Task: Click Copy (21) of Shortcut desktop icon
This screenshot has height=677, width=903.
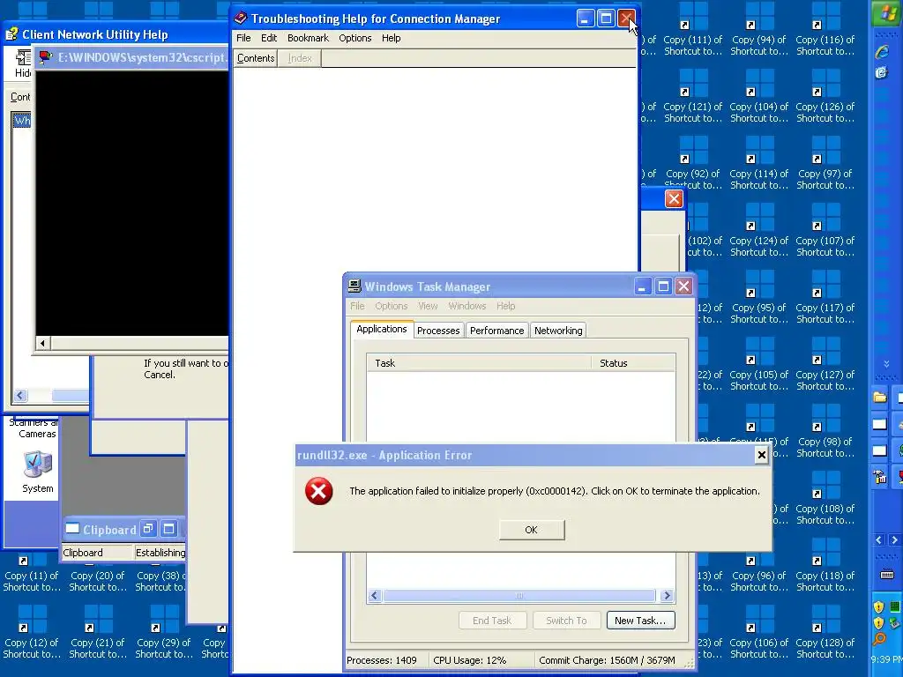Action: [97, 632]
